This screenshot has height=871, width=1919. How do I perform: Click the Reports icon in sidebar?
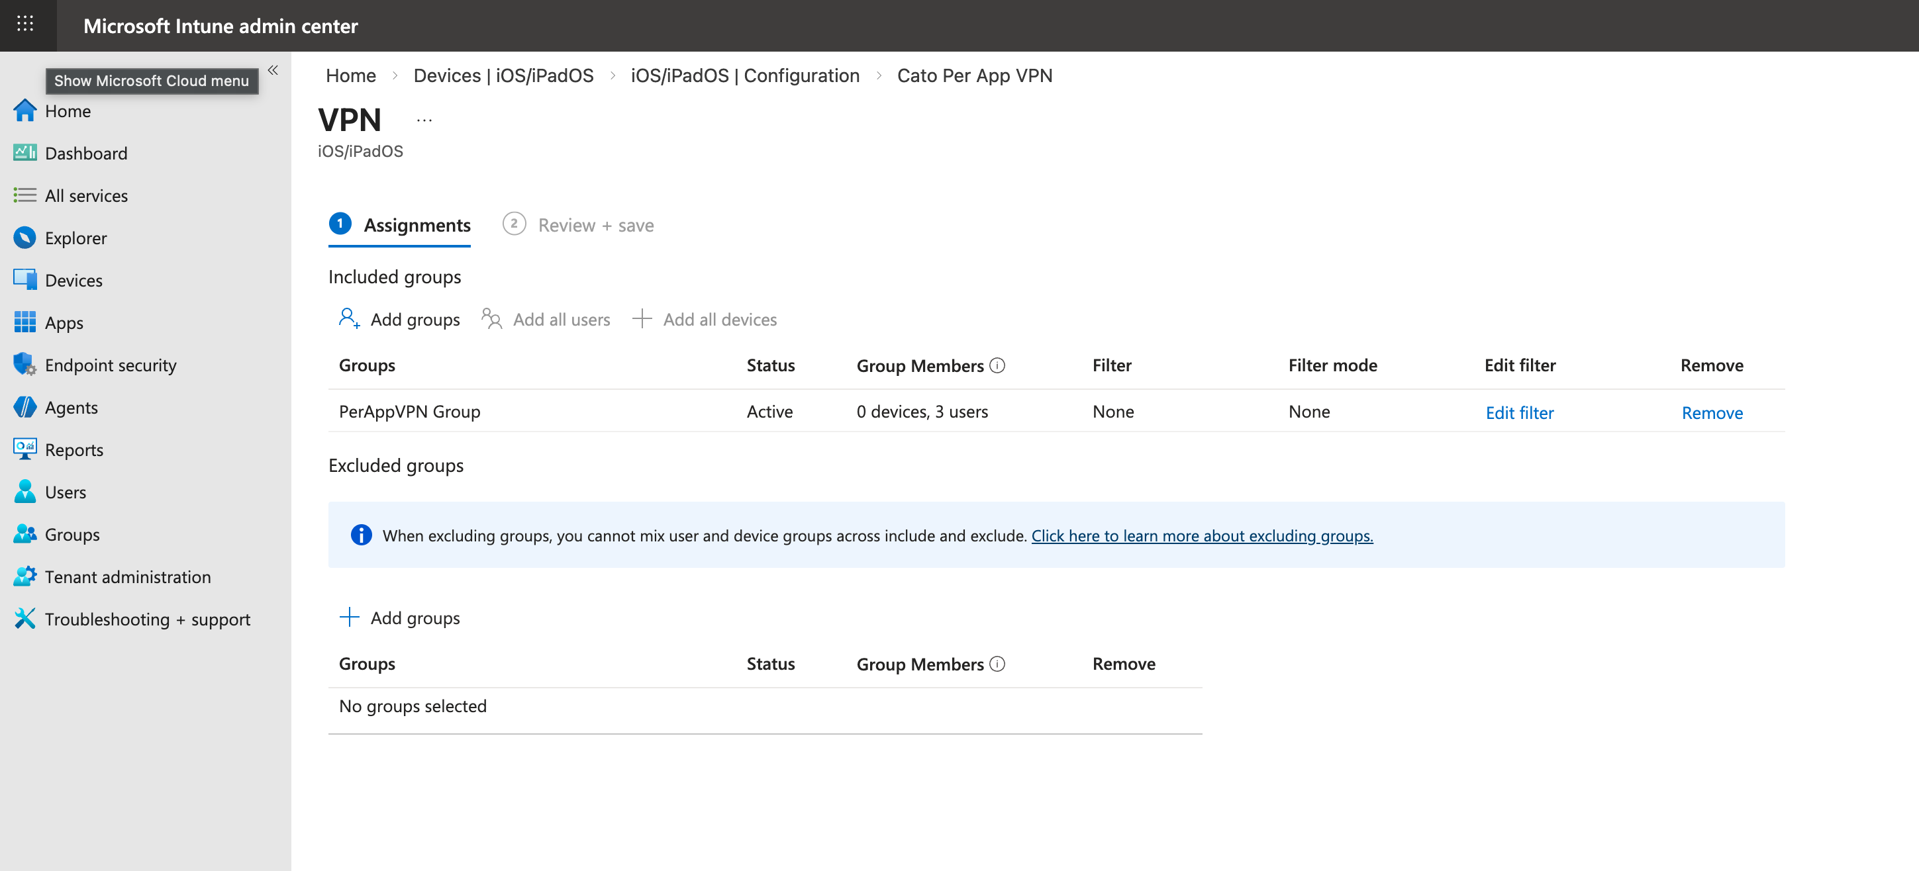pyautogui.click(x=25, y=449)
